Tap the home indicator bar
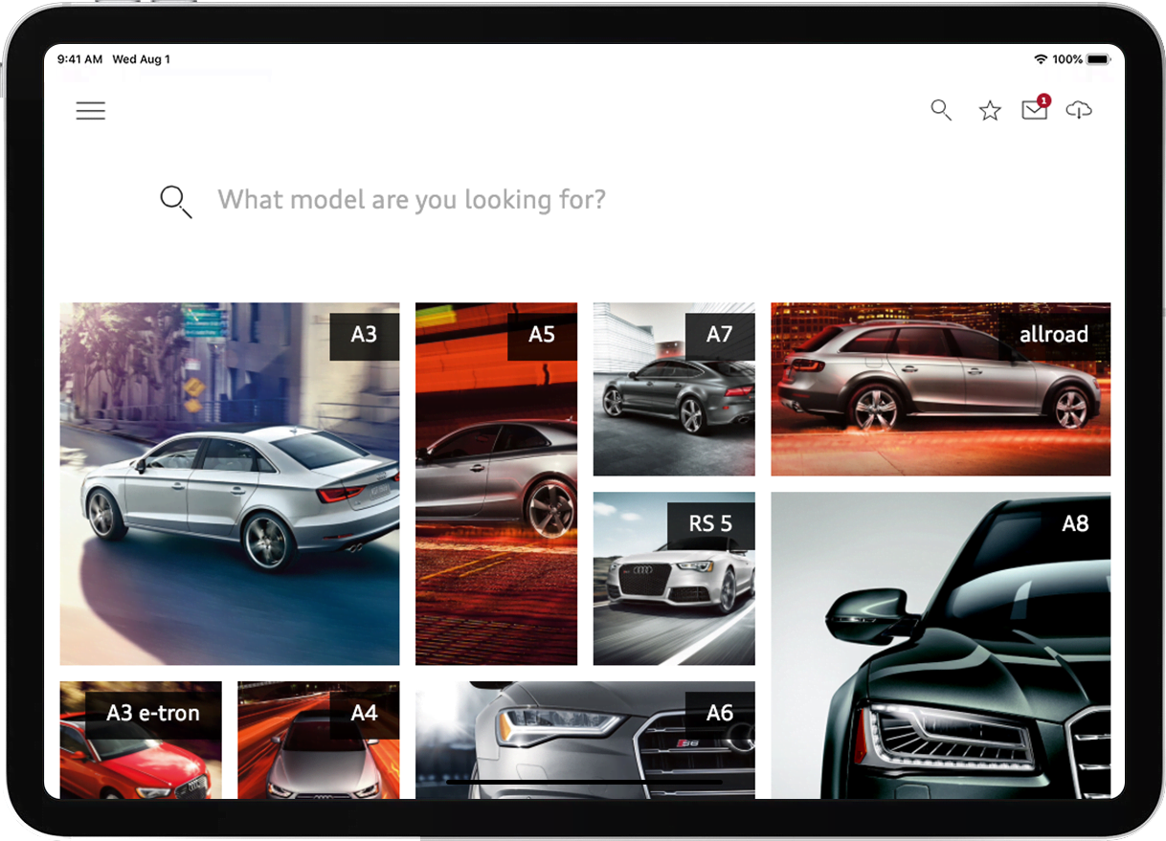 coord(584,783)
